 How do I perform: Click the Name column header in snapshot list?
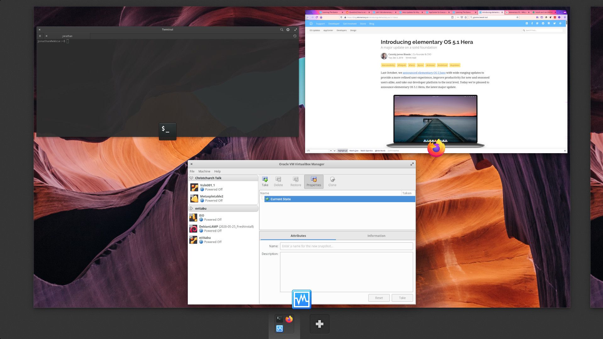click(x=330, y=193)
